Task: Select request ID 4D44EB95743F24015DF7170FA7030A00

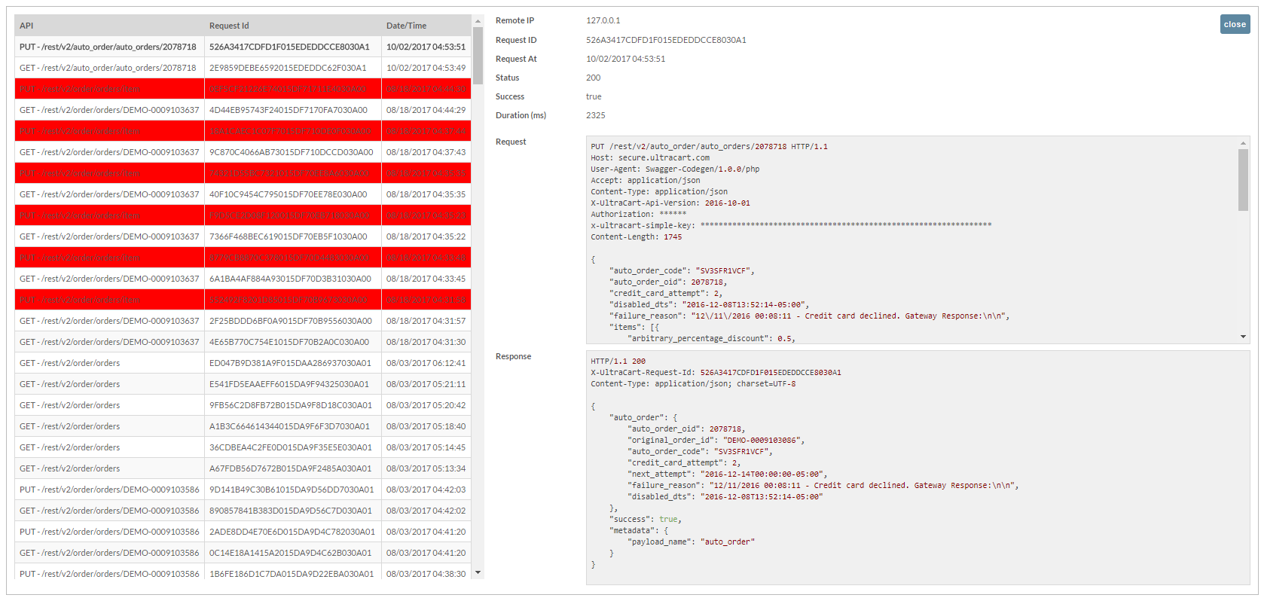Action: (243, 110)
